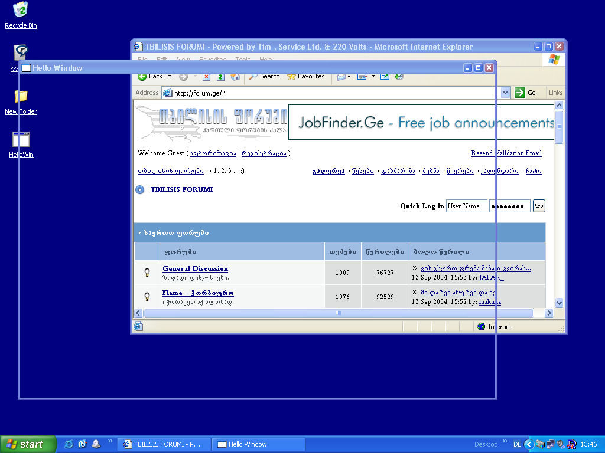Viewport: 605px width, 453px height.
Task: Click the horizontal scrollbar right arrow
Action: [x=549, y=313]
